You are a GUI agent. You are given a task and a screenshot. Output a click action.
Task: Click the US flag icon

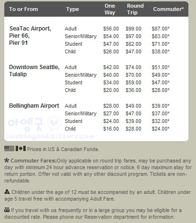click(9, 149)
